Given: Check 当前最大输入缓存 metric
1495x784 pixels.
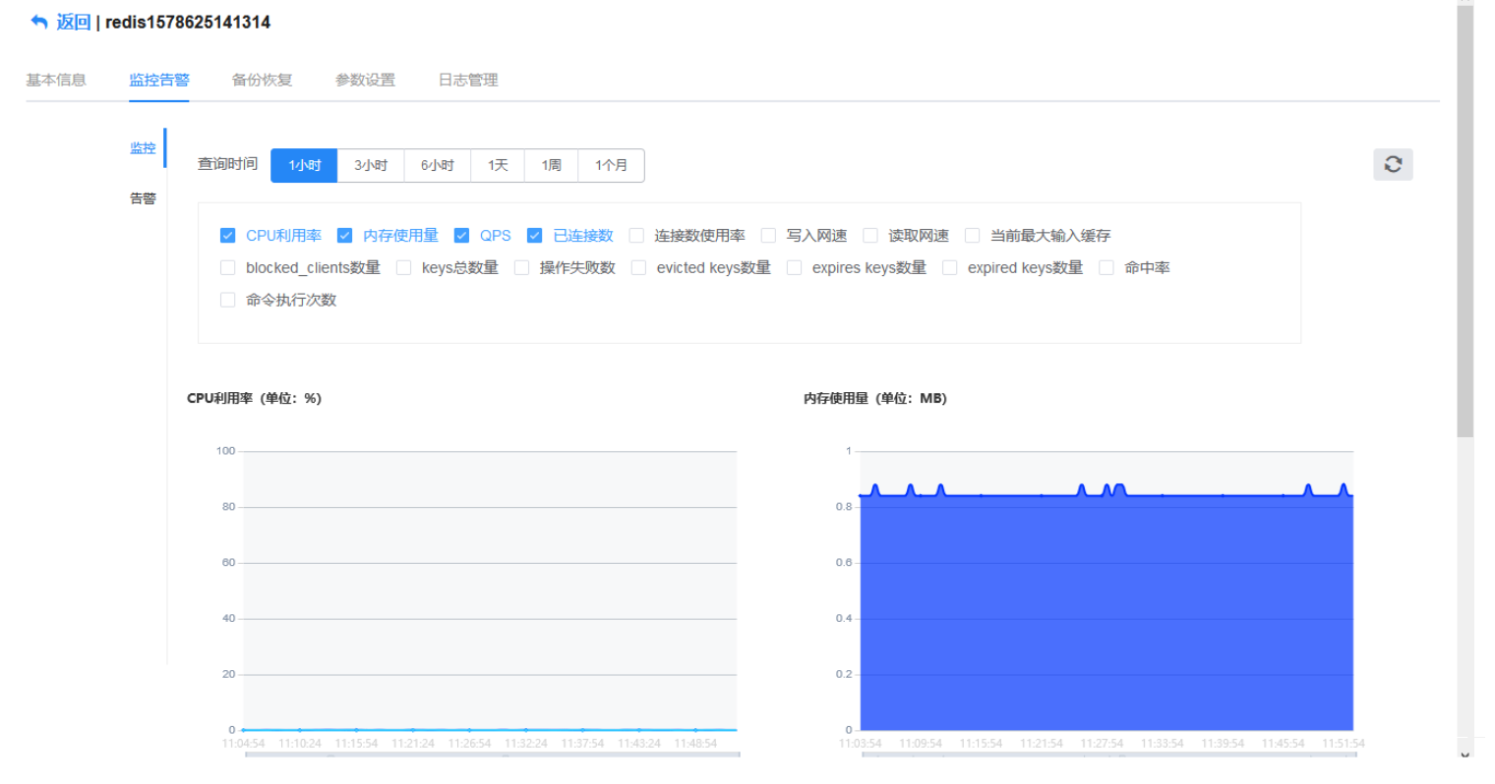Looking at the screenshot, I should coord(972,236).
